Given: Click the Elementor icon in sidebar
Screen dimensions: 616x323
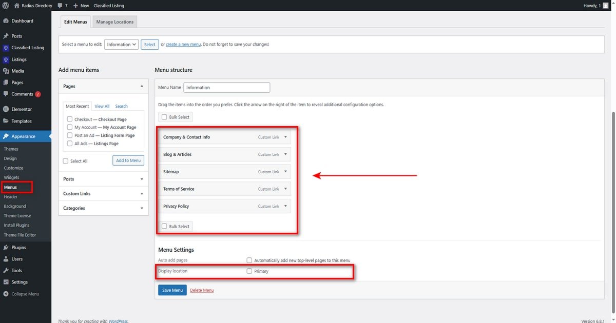Looking at the screenshot, I should click(6, 109).
